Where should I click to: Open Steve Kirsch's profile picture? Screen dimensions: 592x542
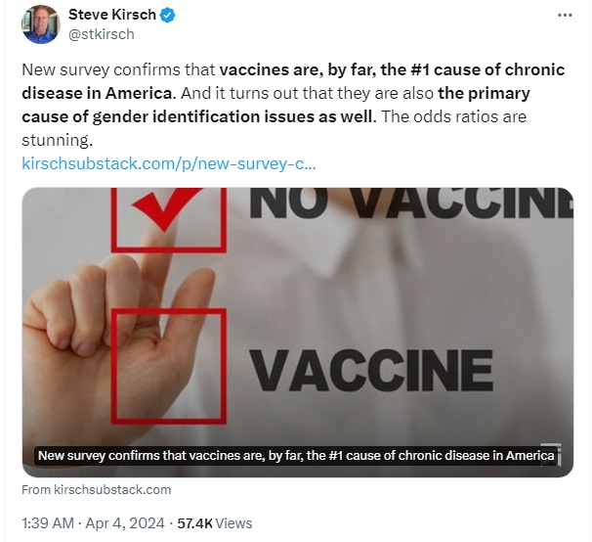click(41, 24)
